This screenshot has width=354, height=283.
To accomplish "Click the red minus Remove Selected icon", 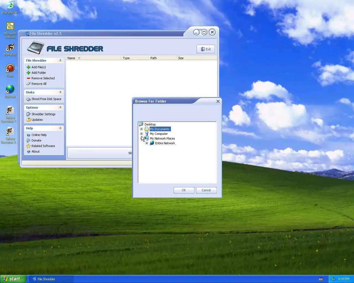I will tap(28, 78).
